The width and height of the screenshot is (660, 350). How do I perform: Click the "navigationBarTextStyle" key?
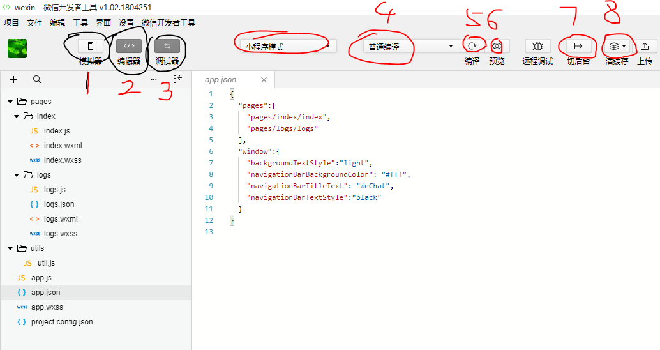(x=297, y=197)
